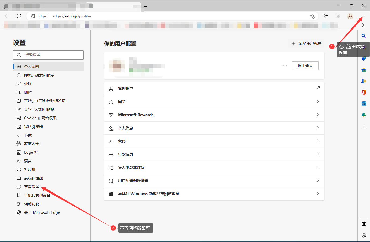Viewport: 370px width, 242px height.
Task: Expand the 付款信息 payment info row
Action: pos(214,154)
